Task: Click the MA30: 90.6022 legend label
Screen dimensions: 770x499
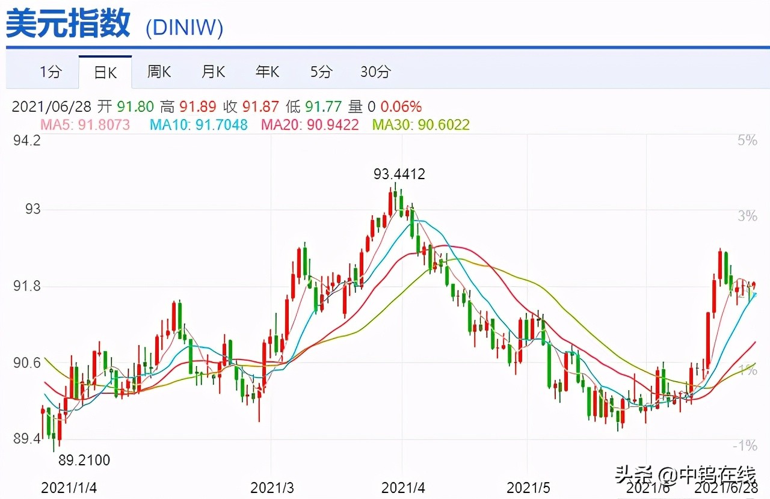Action: pyautogui.click(x=420, y=125)
